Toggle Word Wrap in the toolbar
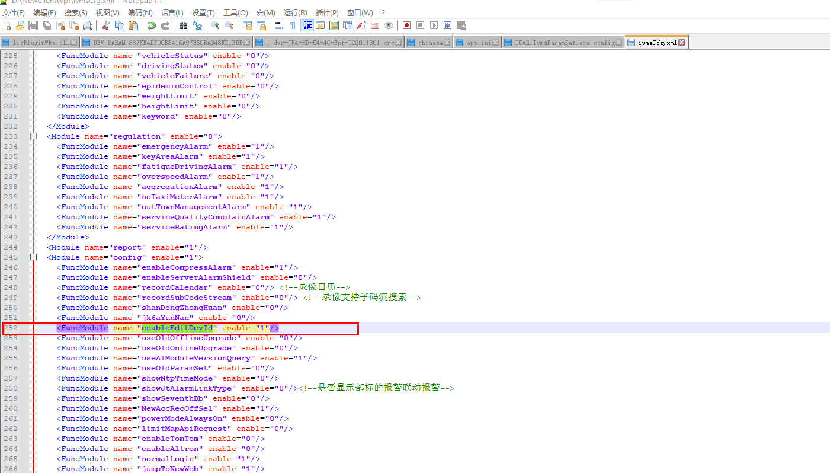Screen dimensions: 830x473 pyautogui.click(x=280, y=25)
